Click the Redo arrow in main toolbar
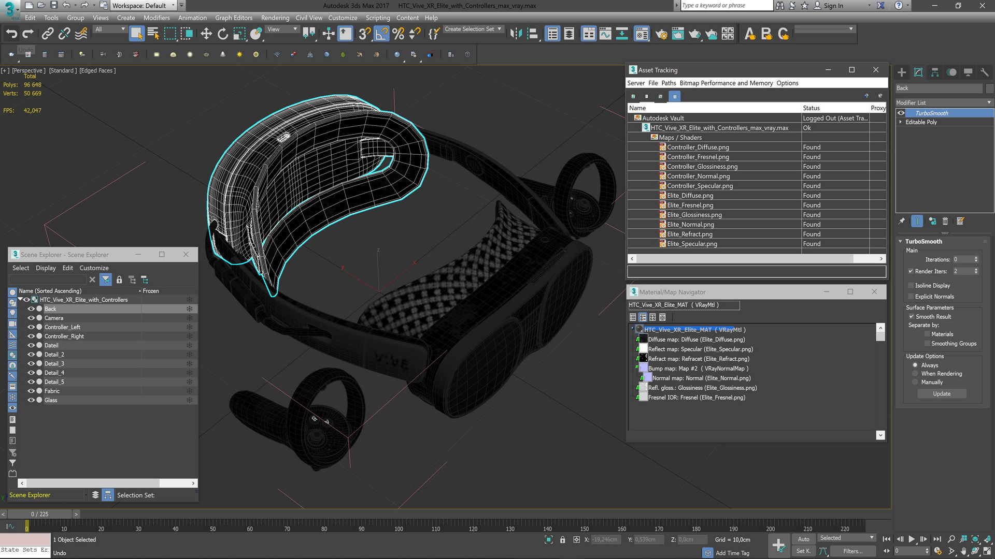Screen dimensions: 995x559 [28, 34]
